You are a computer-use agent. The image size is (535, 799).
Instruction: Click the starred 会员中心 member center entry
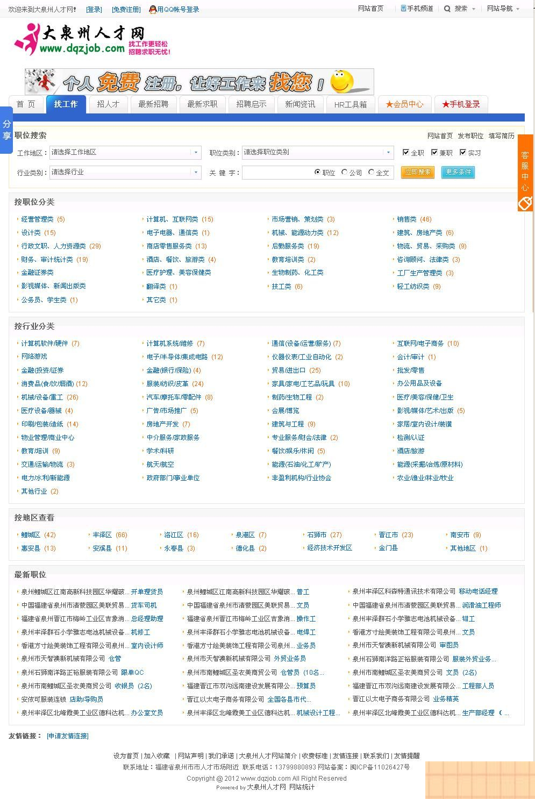[x=406, y=104]
